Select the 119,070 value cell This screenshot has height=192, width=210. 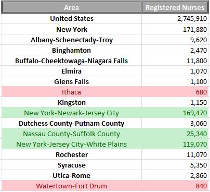(x=175, y=144)
